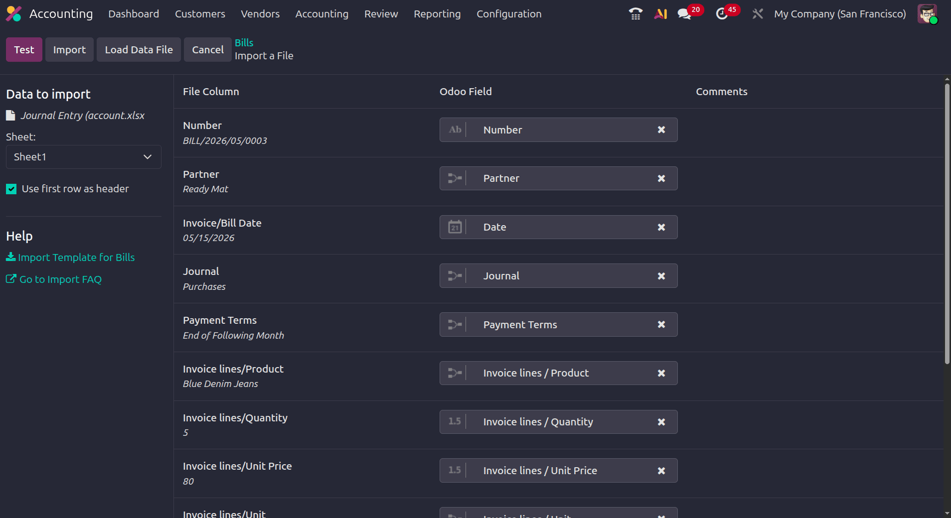
Task: Open the Customers menu
Action: [200, 14]
